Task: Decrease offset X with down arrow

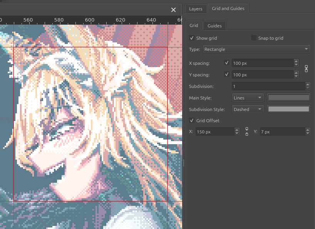Action: [237, 134]
